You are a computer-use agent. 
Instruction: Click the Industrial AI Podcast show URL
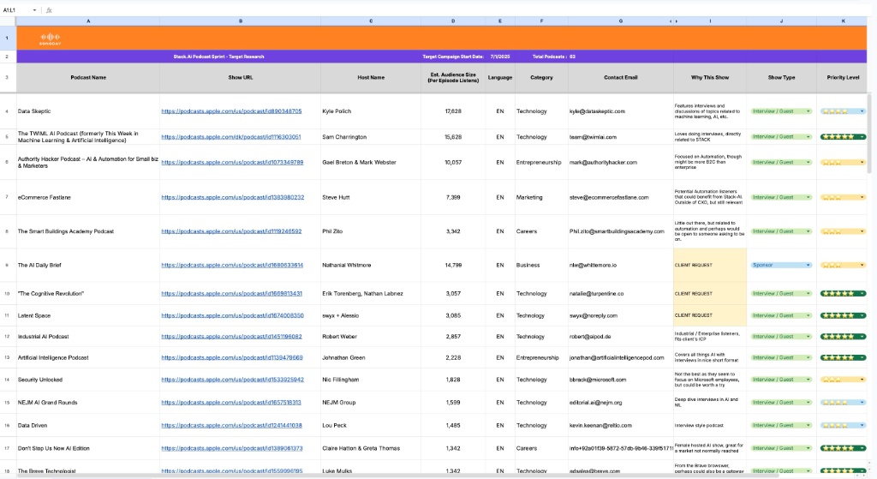(x=230, y=337)
